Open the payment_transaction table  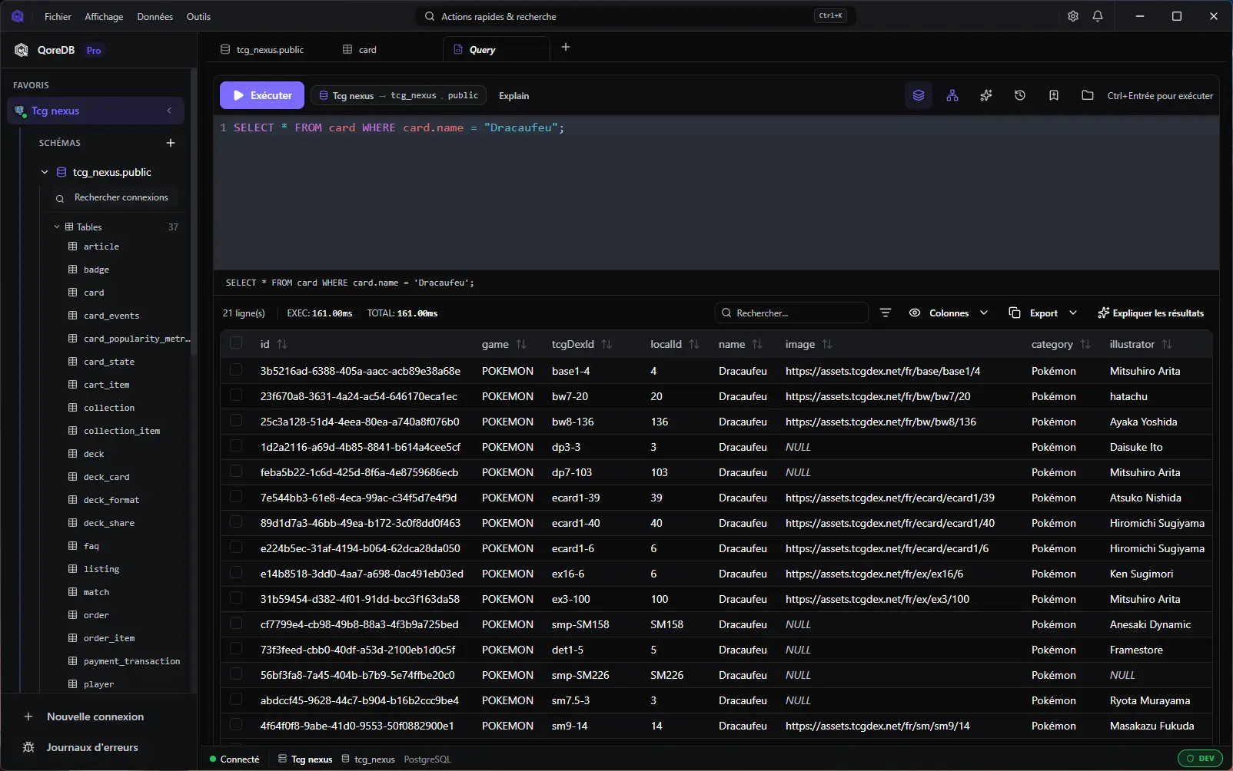point(131,661)
